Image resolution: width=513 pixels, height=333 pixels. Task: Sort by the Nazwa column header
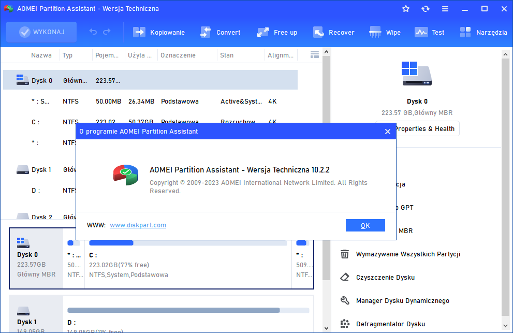pos(41,55)
